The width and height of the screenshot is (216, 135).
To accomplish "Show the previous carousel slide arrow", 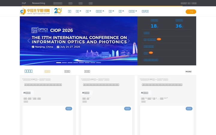I will tap(28, 41).
